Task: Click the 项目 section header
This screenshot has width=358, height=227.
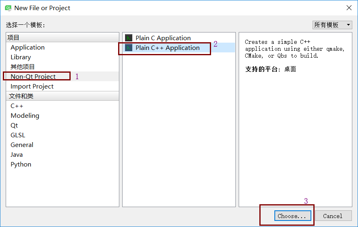Action: [63, 37]
